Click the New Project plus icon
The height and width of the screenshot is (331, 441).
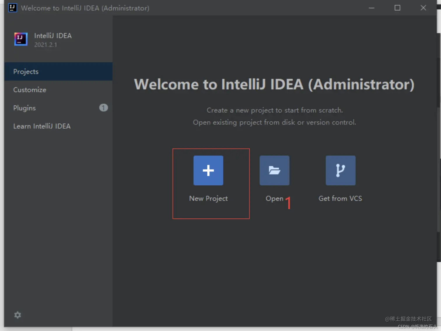pos(208,170)
